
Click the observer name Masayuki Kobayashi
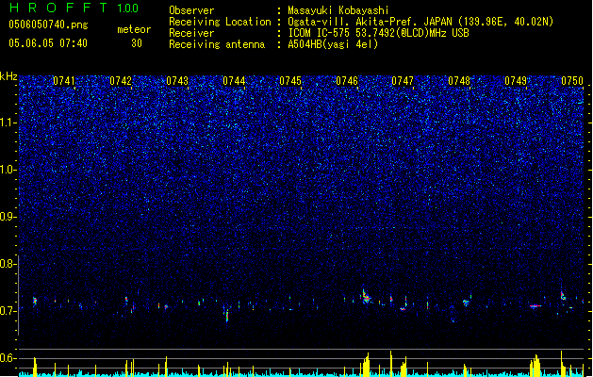click(x=338, y=10)
